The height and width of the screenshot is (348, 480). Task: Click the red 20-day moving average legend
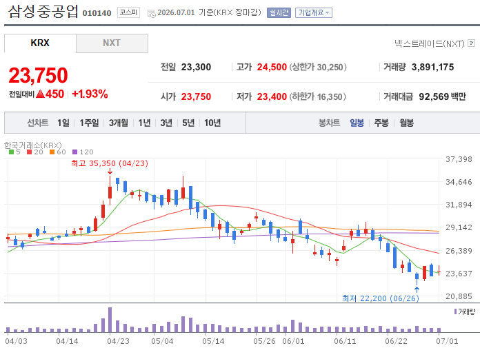[35, 152]
